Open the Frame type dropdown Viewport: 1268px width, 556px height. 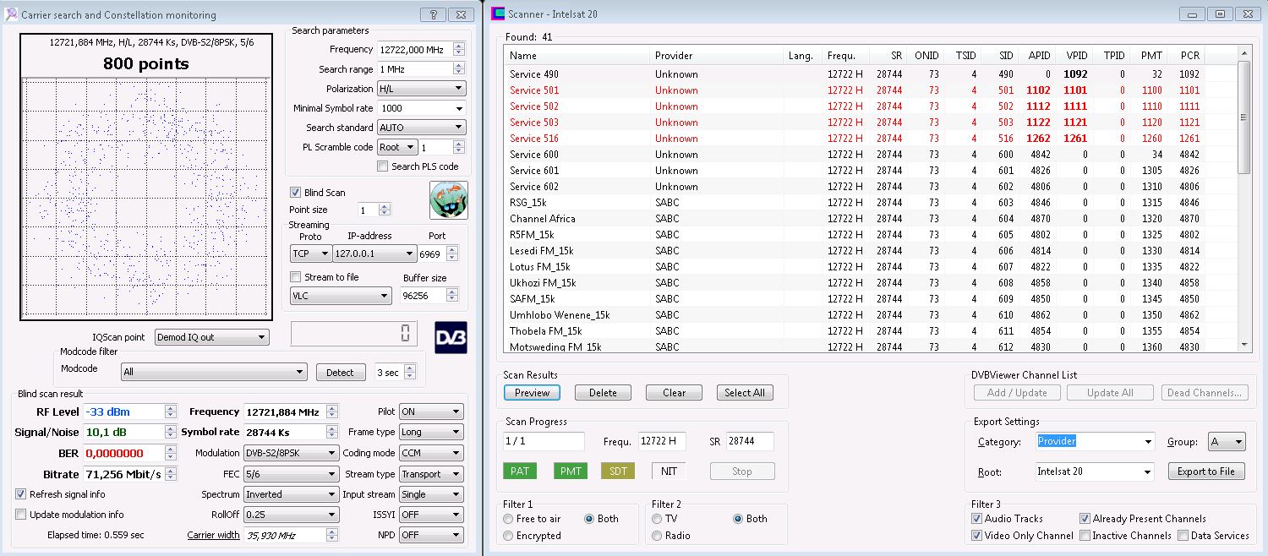[x=431, y=432]
